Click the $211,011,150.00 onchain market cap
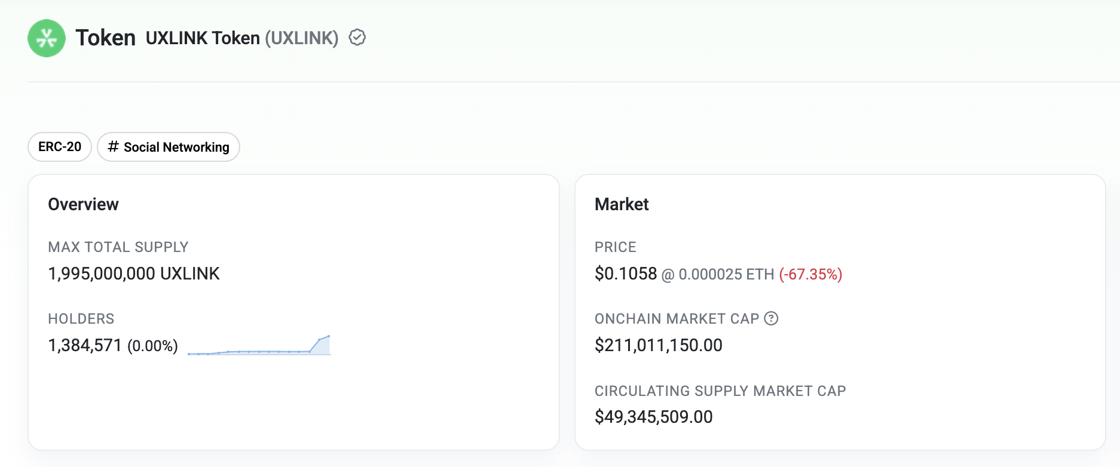 coord(658,345)
